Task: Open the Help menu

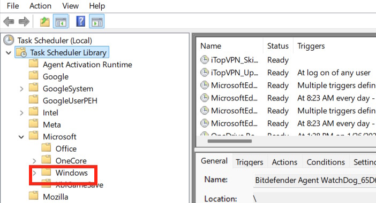Action: [x=97, y=6]
